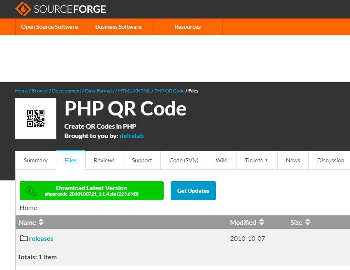Sort files by Size arrows
350x270 pixels.
tap(308, 222)
